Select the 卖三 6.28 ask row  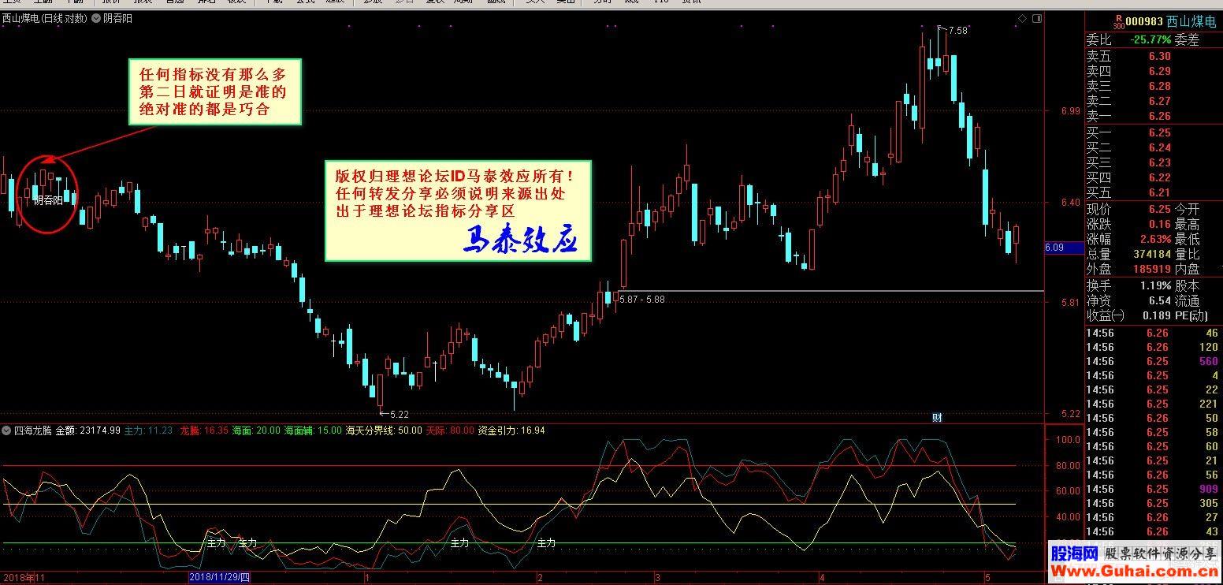(1154, 86)
